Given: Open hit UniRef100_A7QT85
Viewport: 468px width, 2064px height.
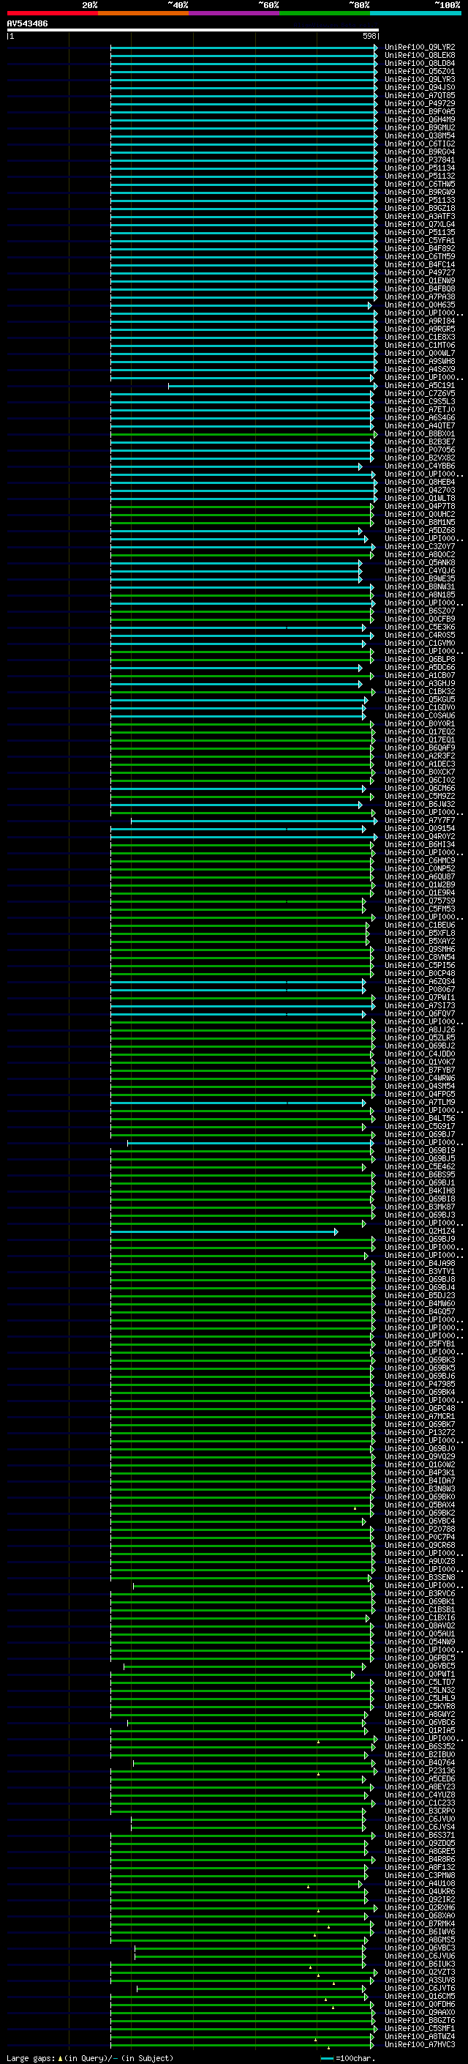Looking at the screenshot, I should pos(420,96).
